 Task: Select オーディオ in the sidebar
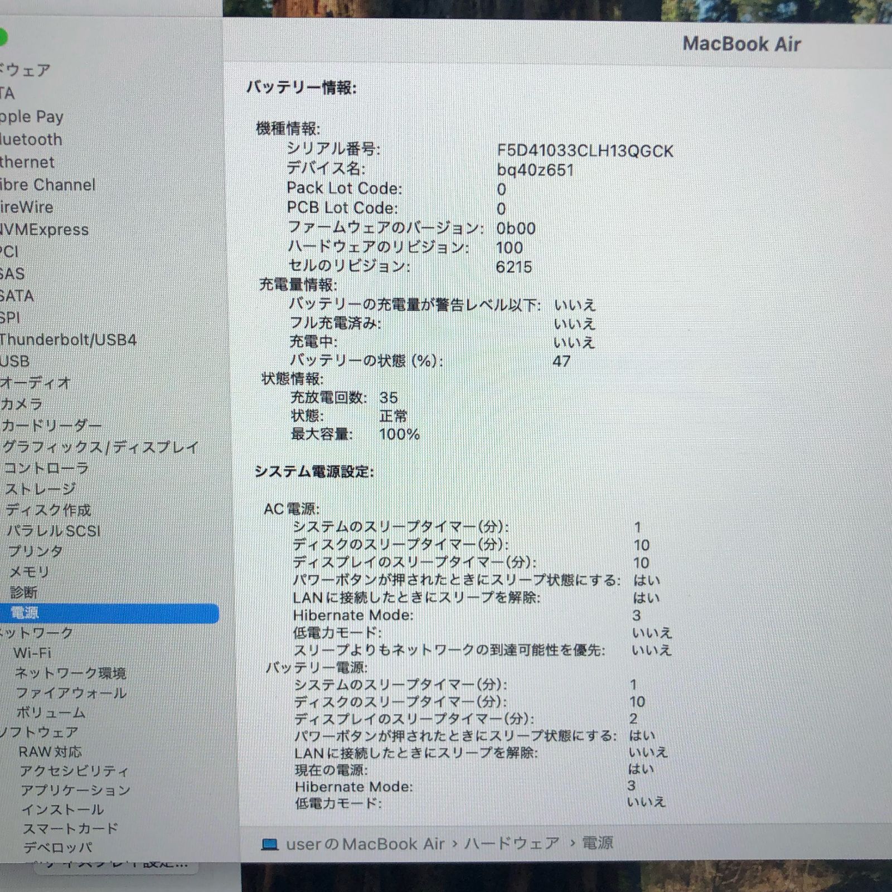pyautogui.click(x=36, y=383)
